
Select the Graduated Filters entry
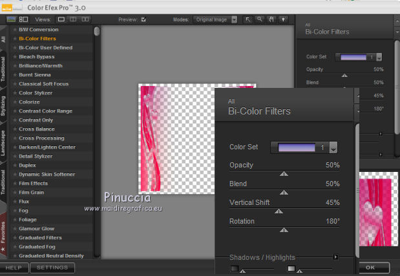40,238
